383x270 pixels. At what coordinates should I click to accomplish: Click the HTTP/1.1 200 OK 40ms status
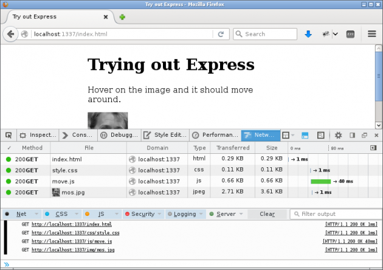tap(350, 241)
